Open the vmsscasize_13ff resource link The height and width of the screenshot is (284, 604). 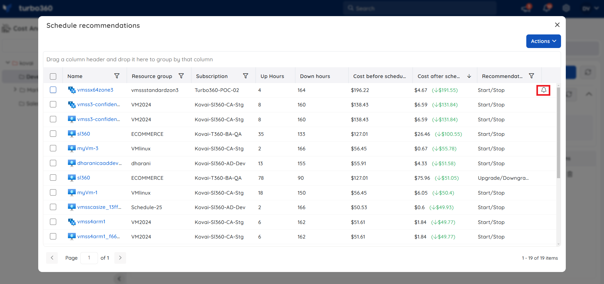coord(99,207)
